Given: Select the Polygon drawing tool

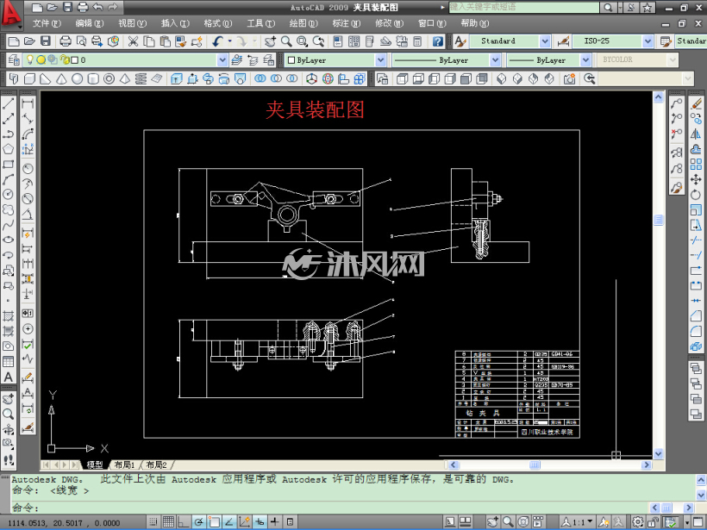Looking at the screenshot, I should click(8, 149).
